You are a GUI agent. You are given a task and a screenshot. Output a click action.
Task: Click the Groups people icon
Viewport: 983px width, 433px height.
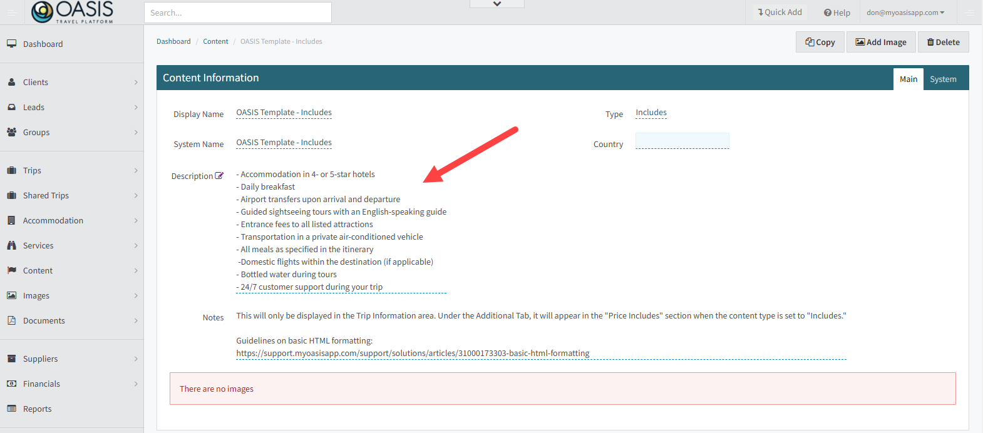[x=11, y=132]
